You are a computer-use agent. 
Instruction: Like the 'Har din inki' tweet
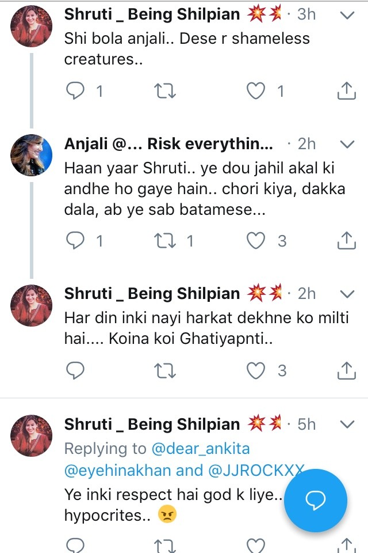pyautogui.click(x=255, y=370)
